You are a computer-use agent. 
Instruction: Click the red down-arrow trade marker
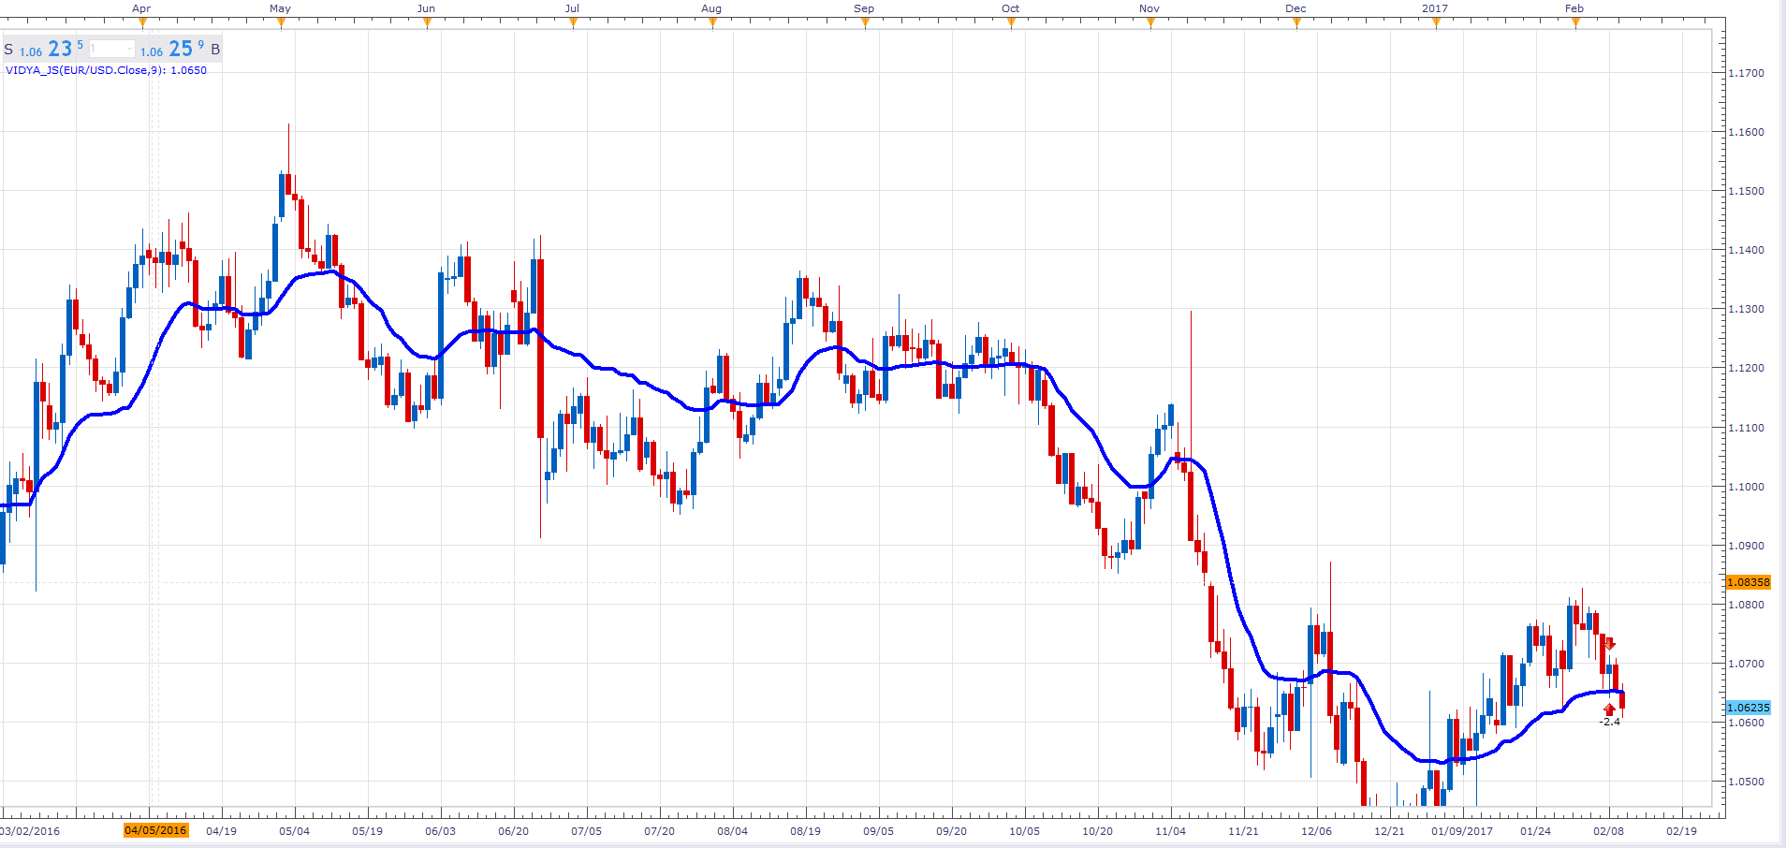pos(1609,644)
